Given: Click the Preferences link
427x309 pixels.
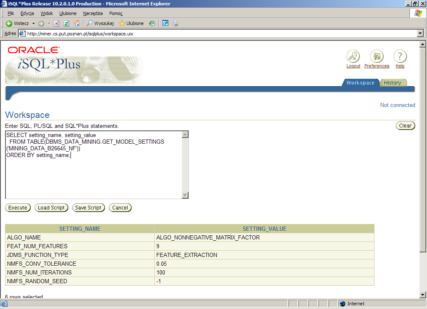Looking at the screenshot, I should coord(377,66).
